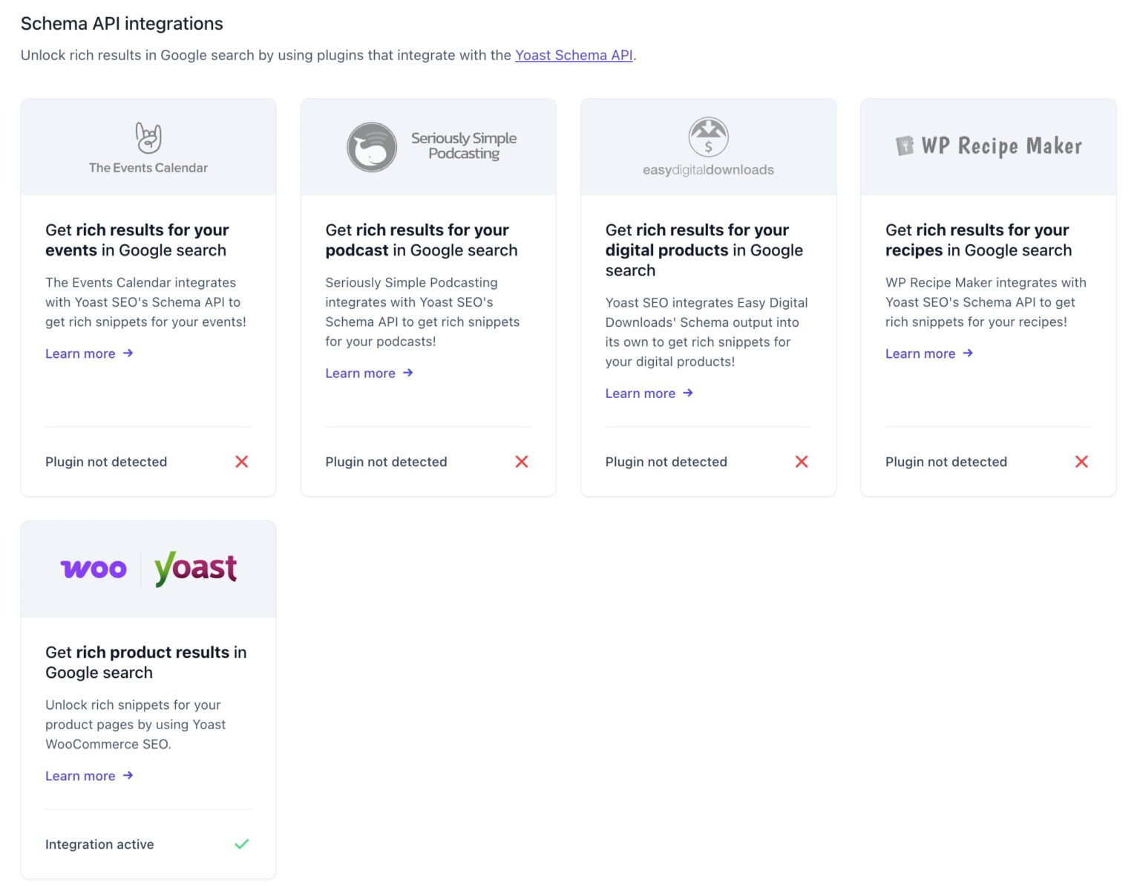The height and width of the screenshot is (894, 1140).
Task: Follow Learn more on the digital products card
Action: tap(641, 393)
